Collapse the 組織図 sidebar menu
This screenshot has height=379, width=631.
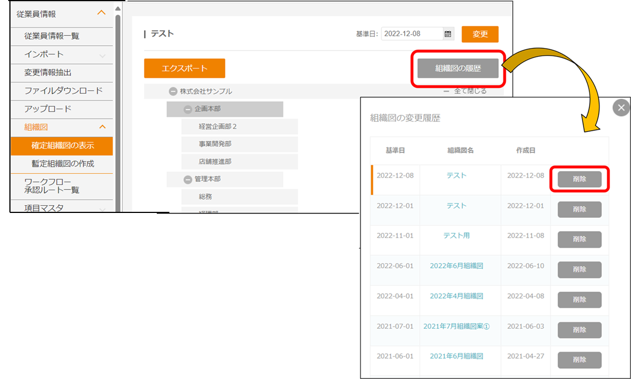point(102,127)
